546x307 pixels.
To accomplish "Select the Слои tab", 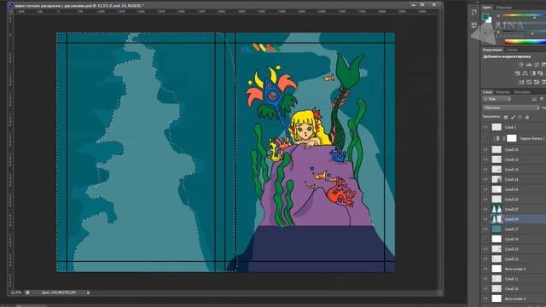I will click(487, 92).
